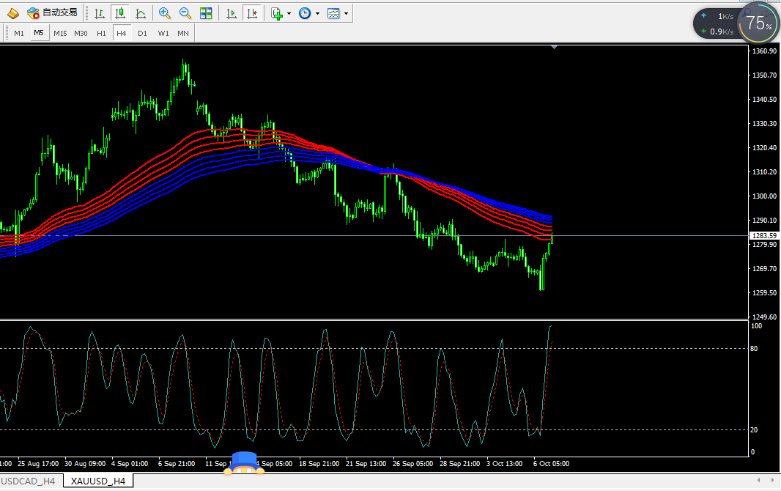Image resolution: width=781 pixels, height=491 pixels.
Task: Click the stochastic 80 level label
Action: pos(754,349)
